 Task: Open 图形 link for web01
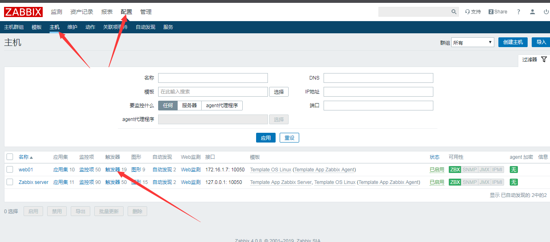pyautogui.click(x=136, y=170)
